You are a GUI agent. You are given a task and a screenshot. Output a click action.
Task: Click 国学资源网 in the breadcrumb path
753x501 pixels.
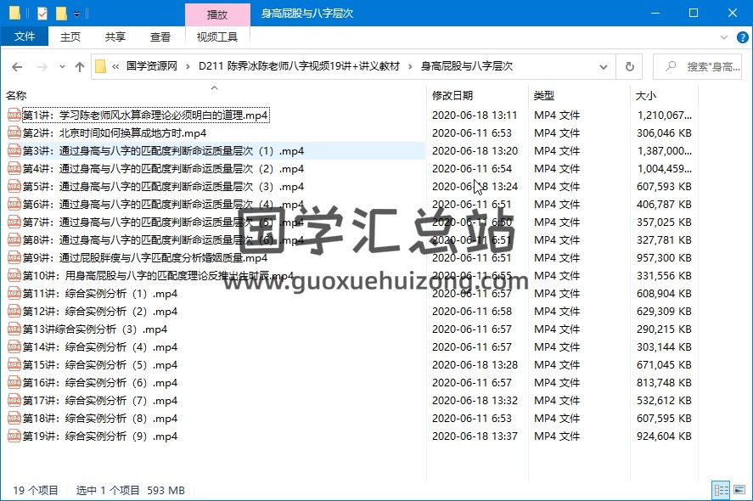point(151,66)
